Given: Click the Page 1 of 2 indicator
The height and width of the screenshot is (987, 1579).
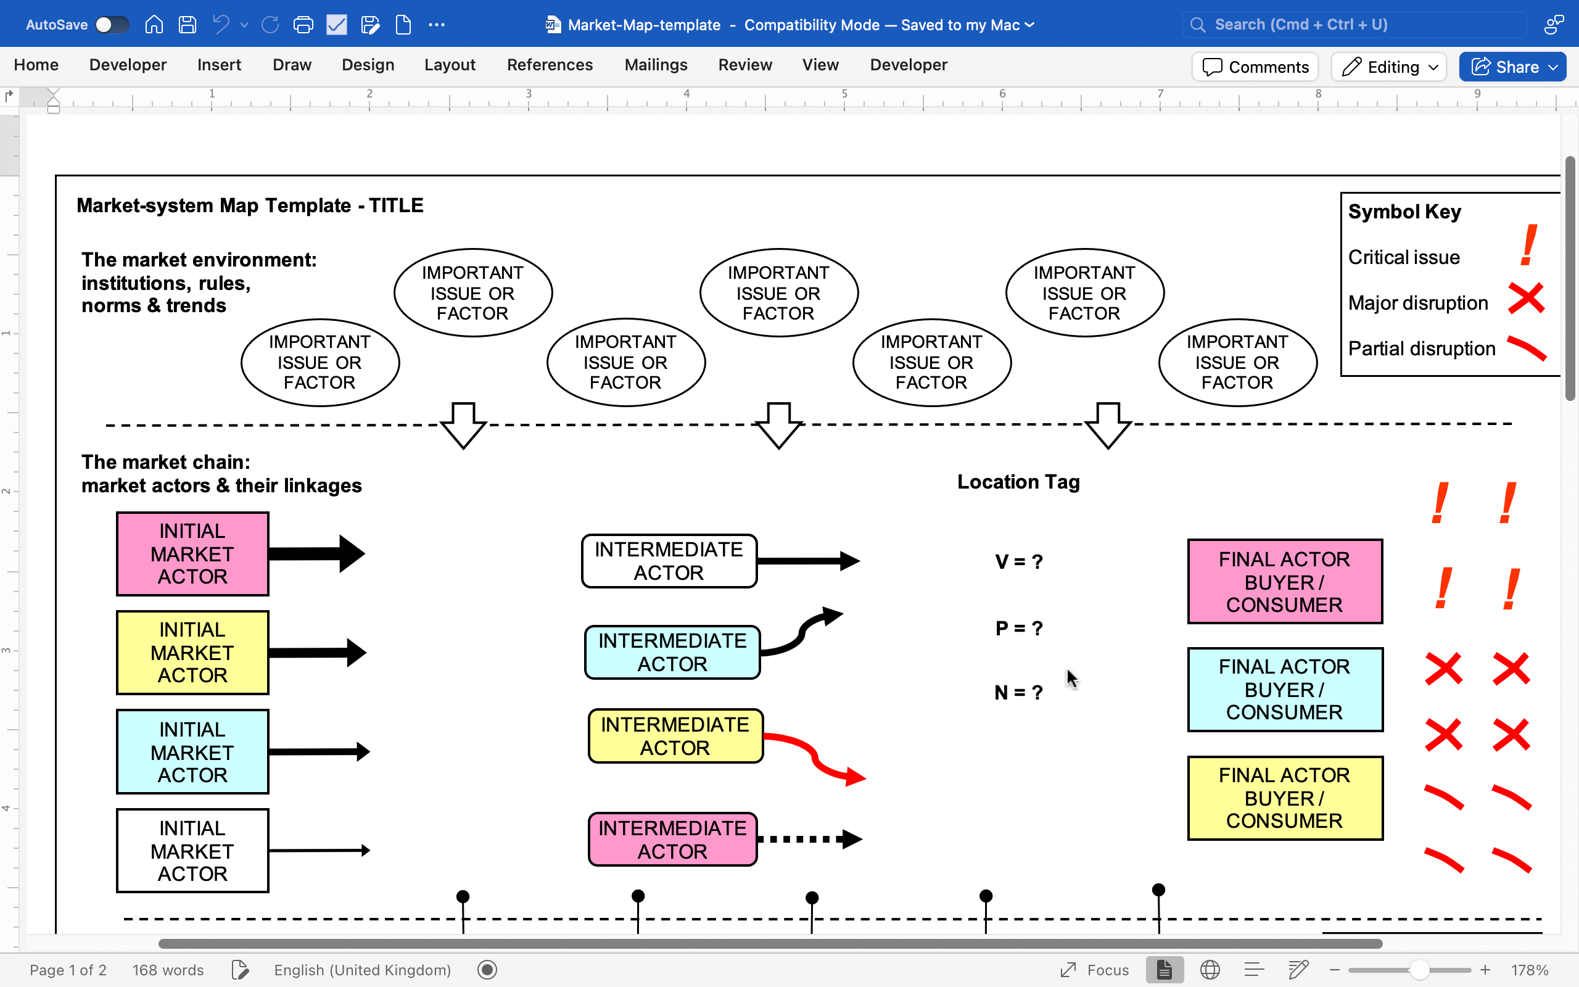Looking at the screenshot, I should [x=68, y=970].
